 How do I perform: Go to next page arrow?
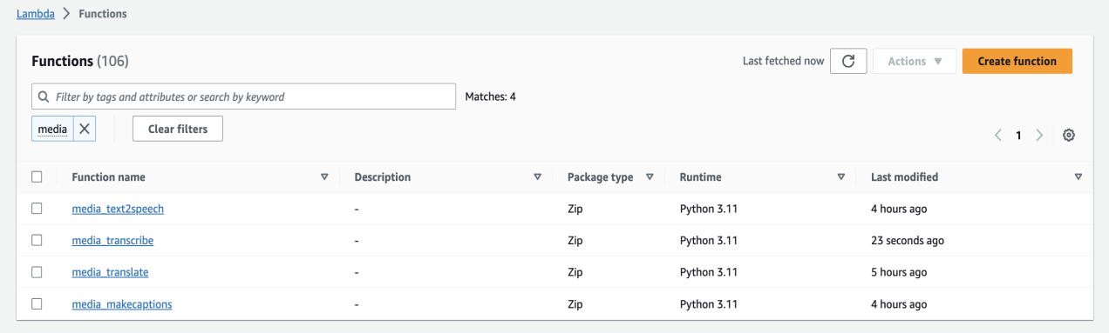click(x=1039, y=136)
